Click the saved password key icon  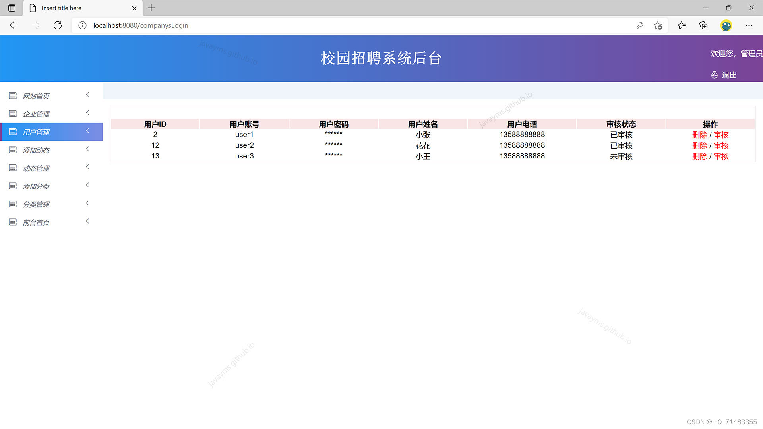639,25
